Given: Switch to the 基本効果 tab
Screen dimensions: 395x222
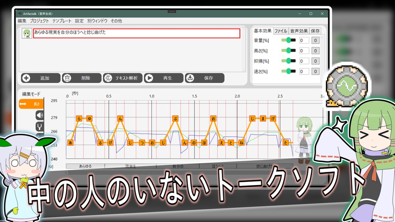Looking at the screenshot, I should tap(262, 31).
